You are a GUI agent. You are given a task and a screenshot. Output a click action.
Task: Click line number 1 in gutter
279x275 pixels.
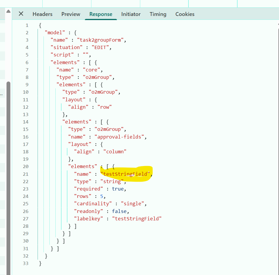coord(27,25)
